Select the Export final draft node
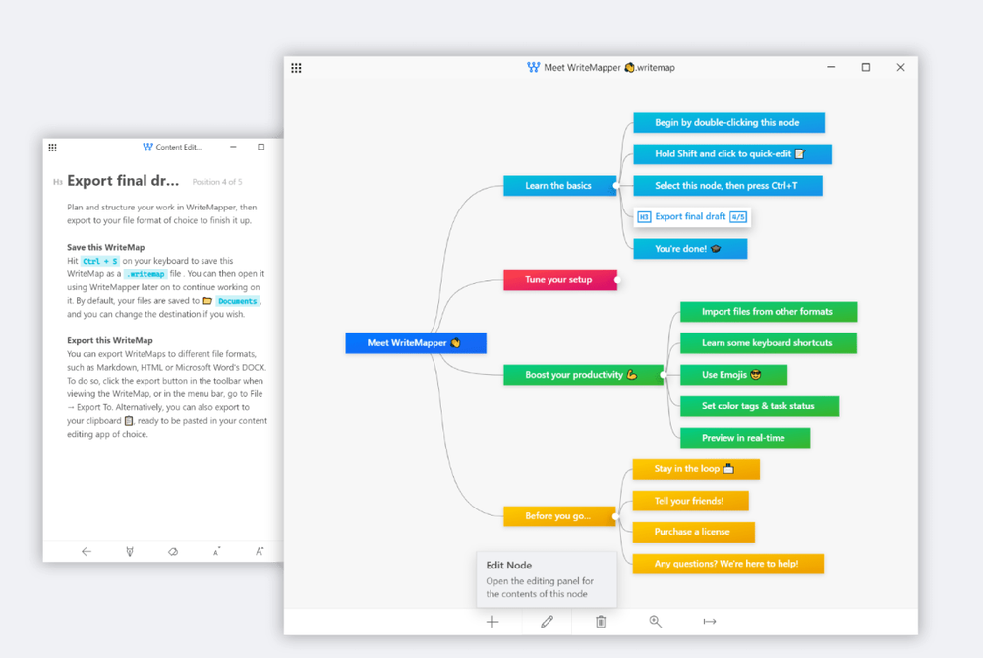 691,217
